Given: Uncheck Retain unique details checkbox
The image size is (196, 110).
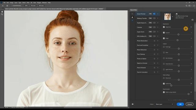Looking at the screenshot, I should coord(164,92).
